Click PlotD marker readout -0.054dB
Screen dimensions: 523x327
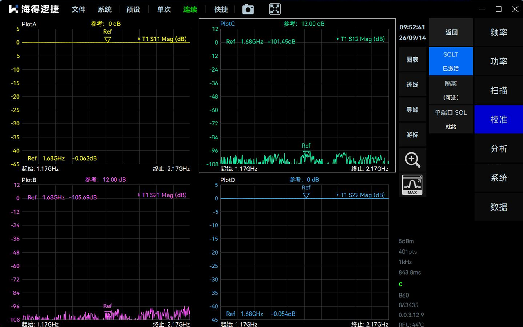283,314
